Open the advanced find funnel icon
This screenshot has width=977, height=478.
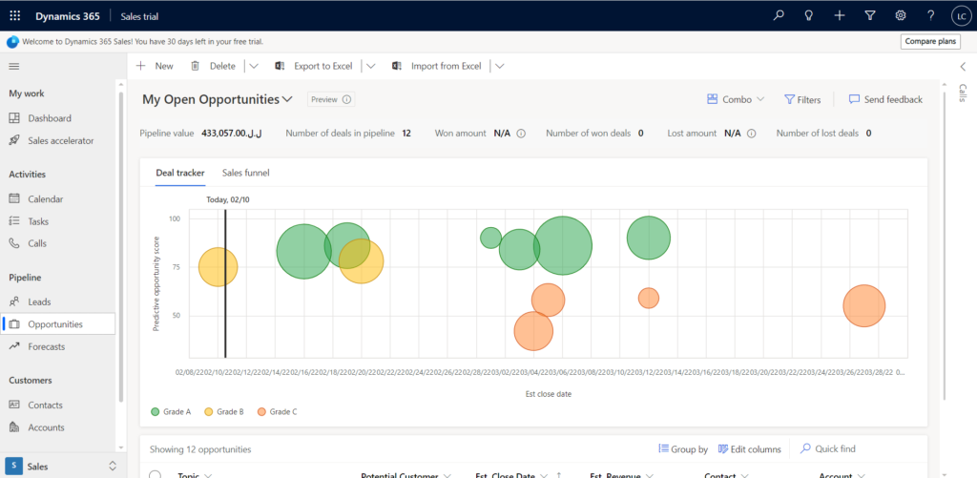coord(870,16)
